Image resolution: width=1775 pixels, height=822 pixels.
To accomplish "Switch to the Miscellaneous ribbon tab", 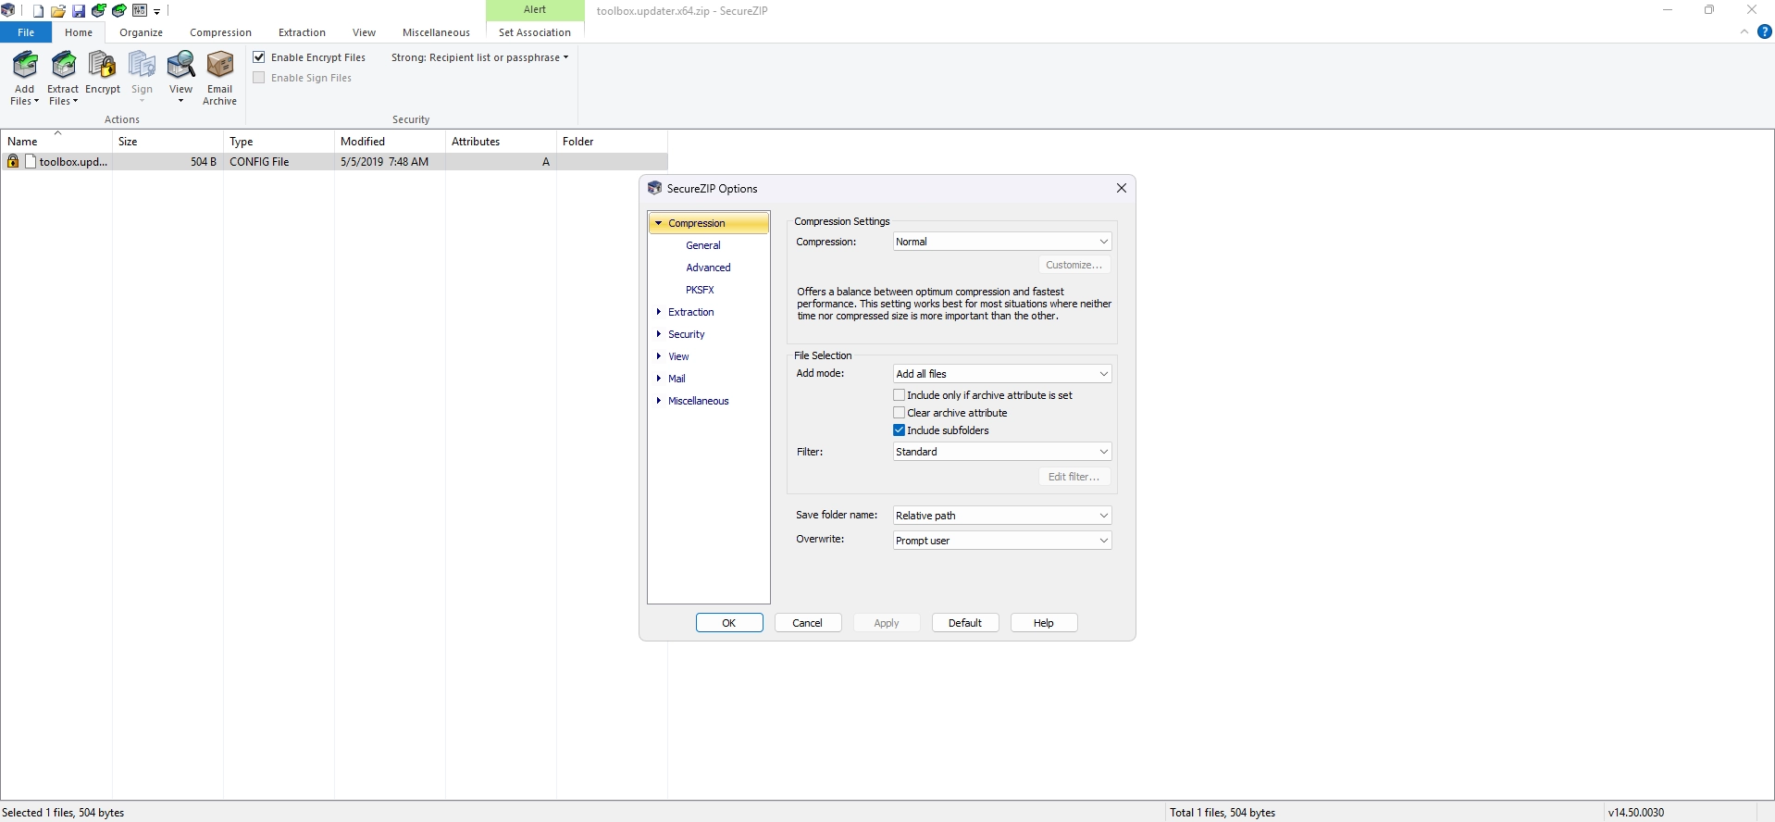I will pos(436,32).
